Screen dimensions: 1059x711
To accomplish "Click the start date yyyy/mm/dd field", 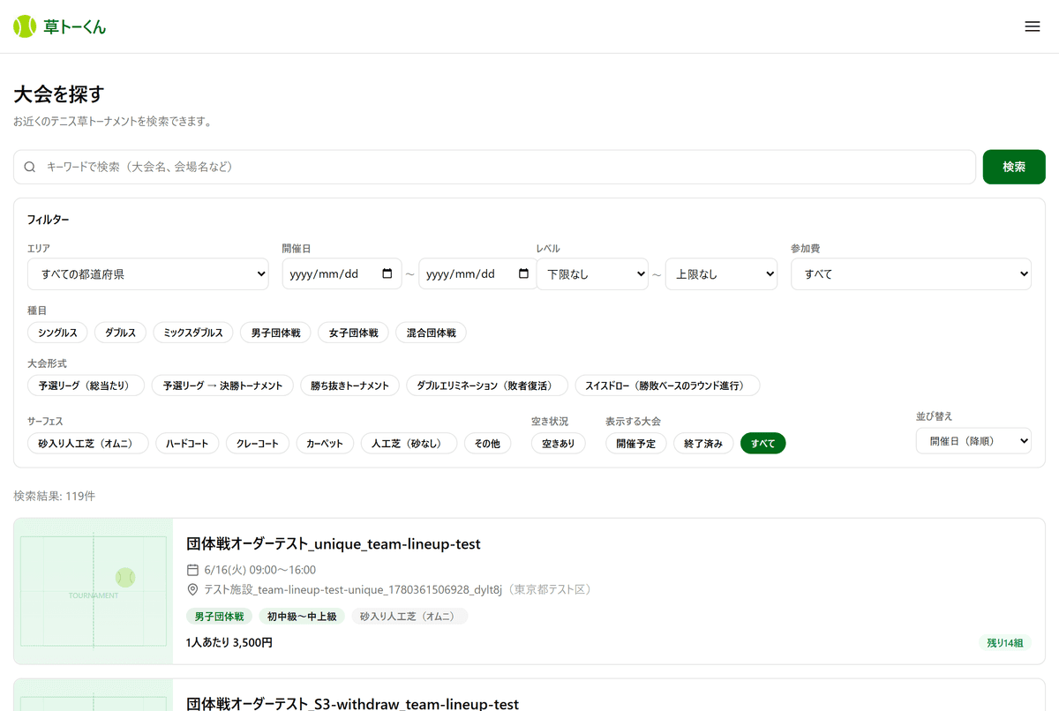I will point(342,273).
